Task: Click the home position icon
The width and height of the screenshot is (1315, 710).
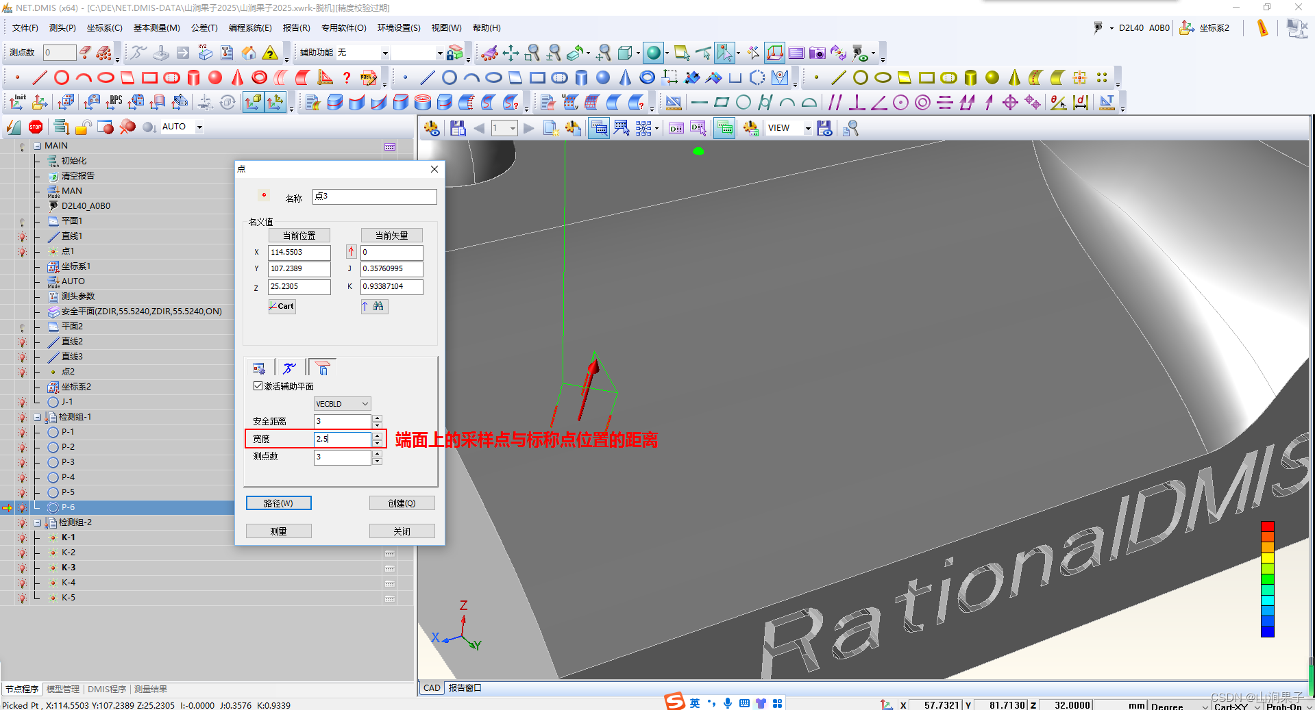Action: pos(249,53)
